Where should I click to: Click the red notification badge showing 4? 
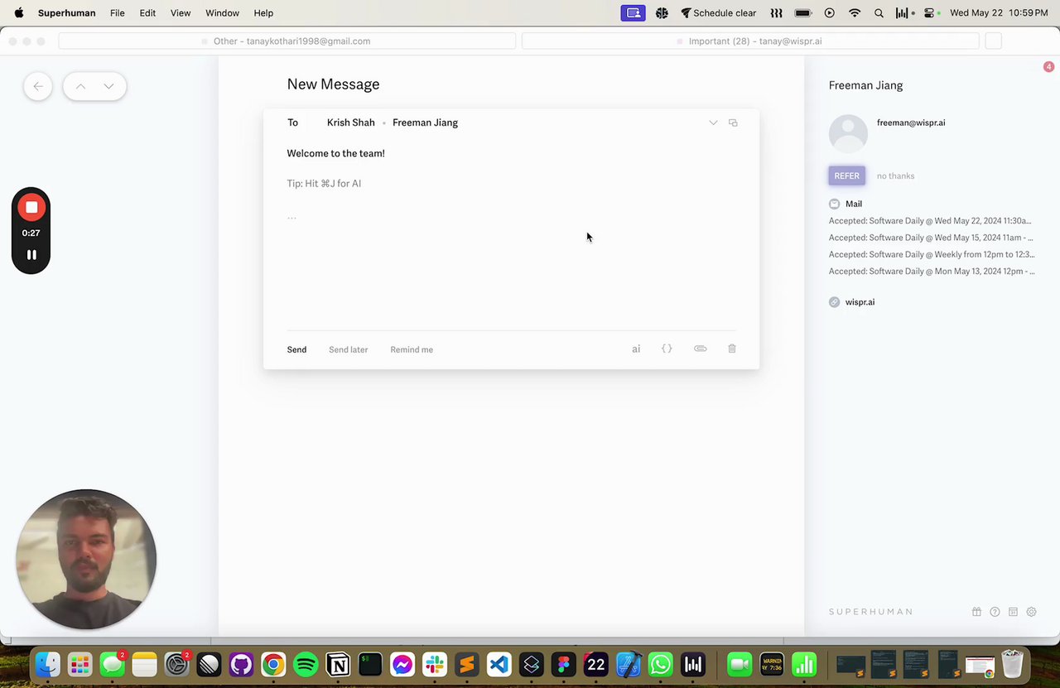1048,67
